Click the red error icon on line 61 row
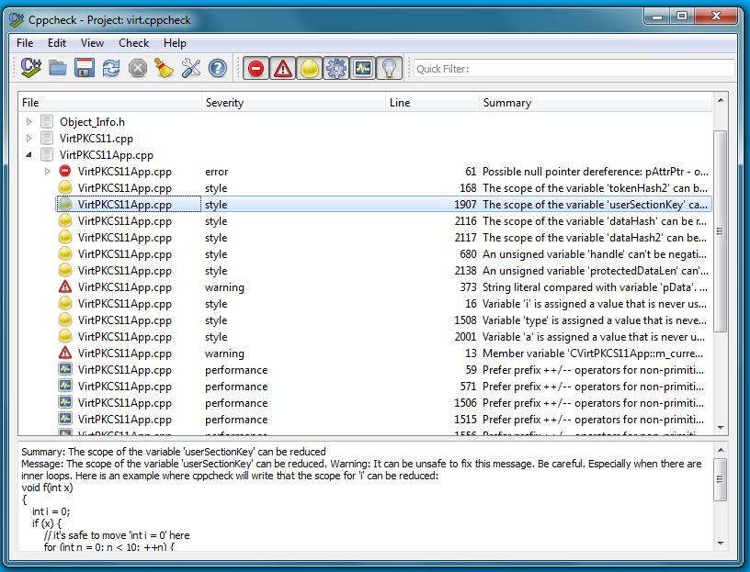Viewport: 750px width, 572px height. [65, 171]
